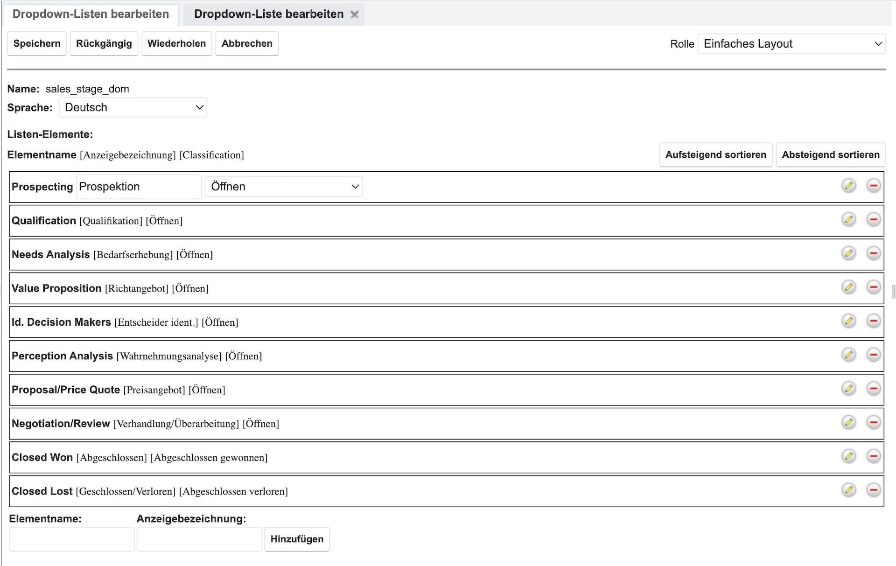Delete the Closed Lost element
The height and width of the screenshot is (566, 896).
click(873, 490)
